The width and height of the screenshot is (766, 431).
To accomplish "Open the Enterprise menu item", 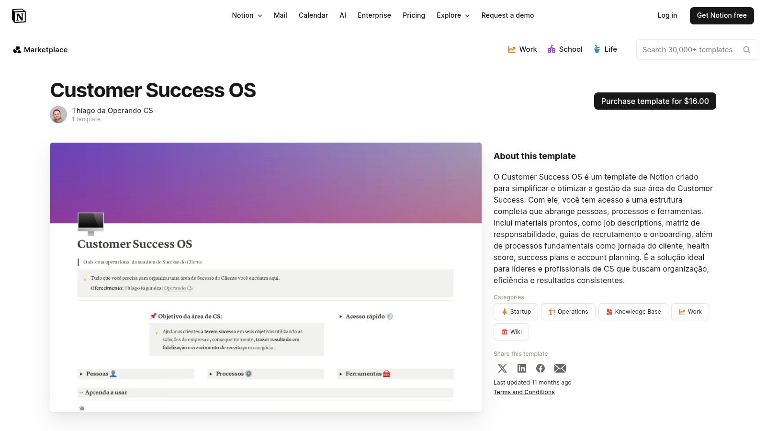I will pyautogui.click(x=374, y=15).
